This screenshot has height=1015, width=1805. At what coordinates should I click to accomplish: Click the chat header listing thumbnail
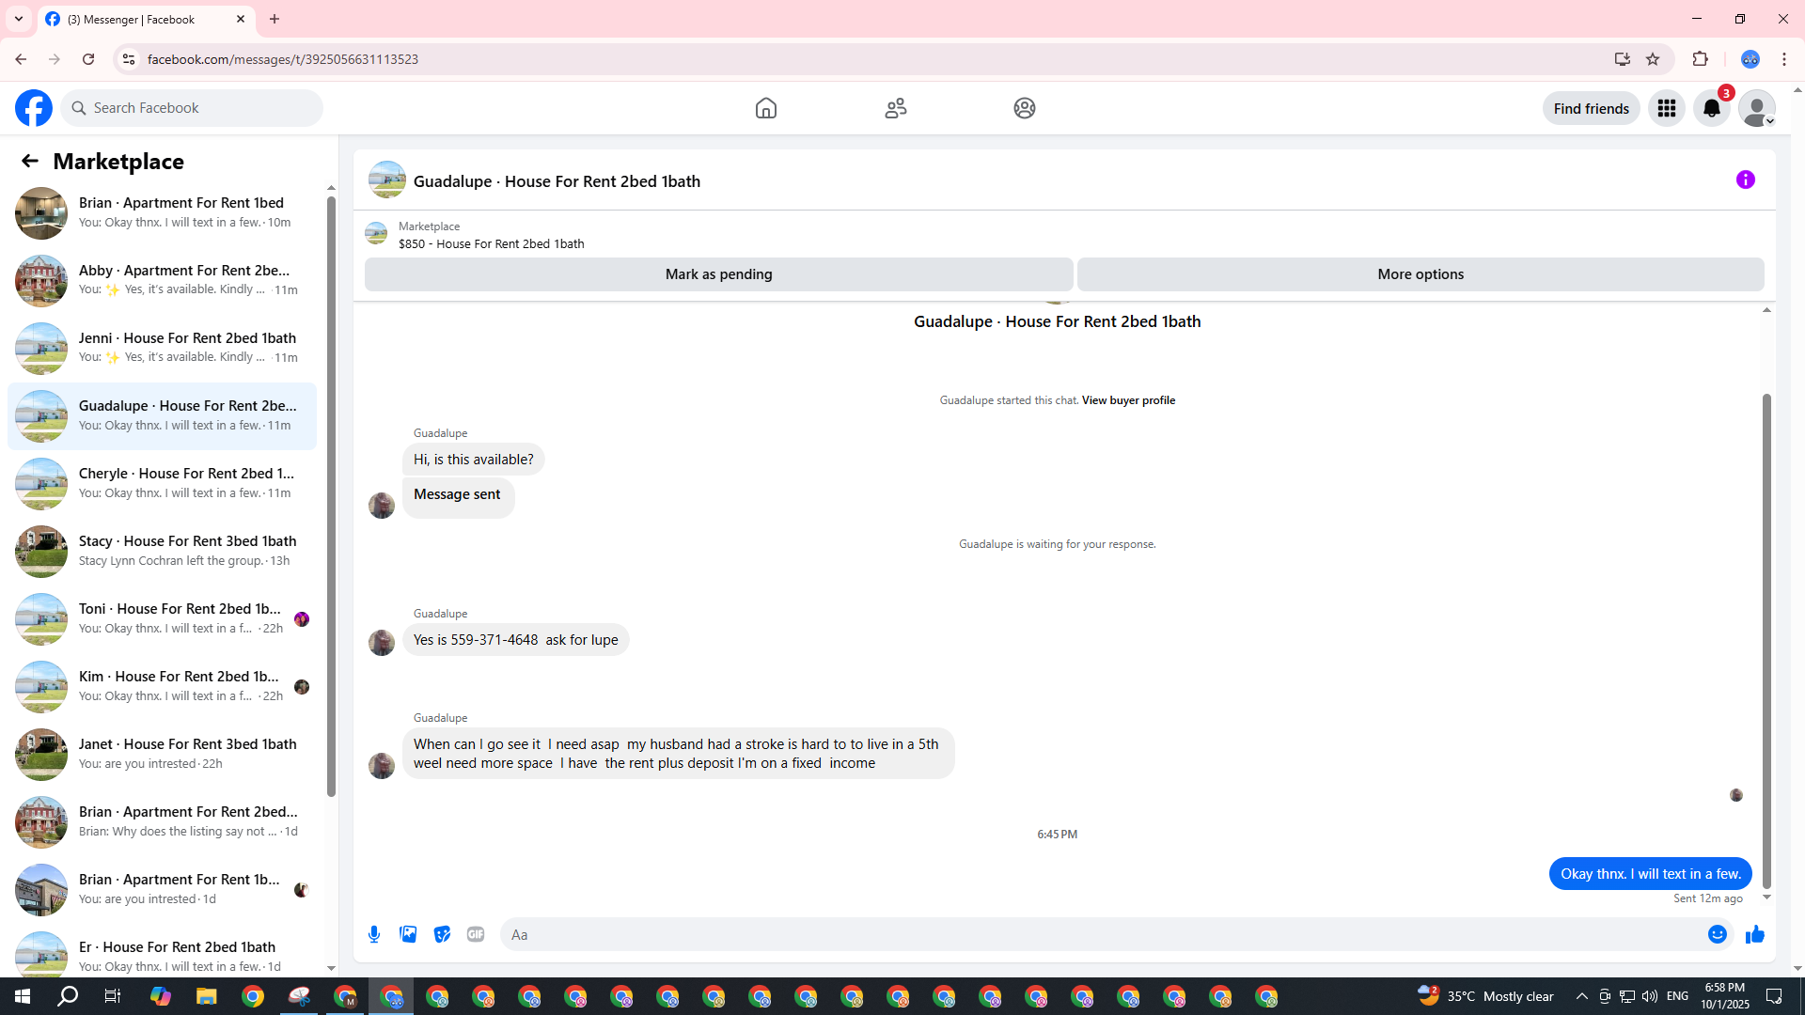(386, 180)
